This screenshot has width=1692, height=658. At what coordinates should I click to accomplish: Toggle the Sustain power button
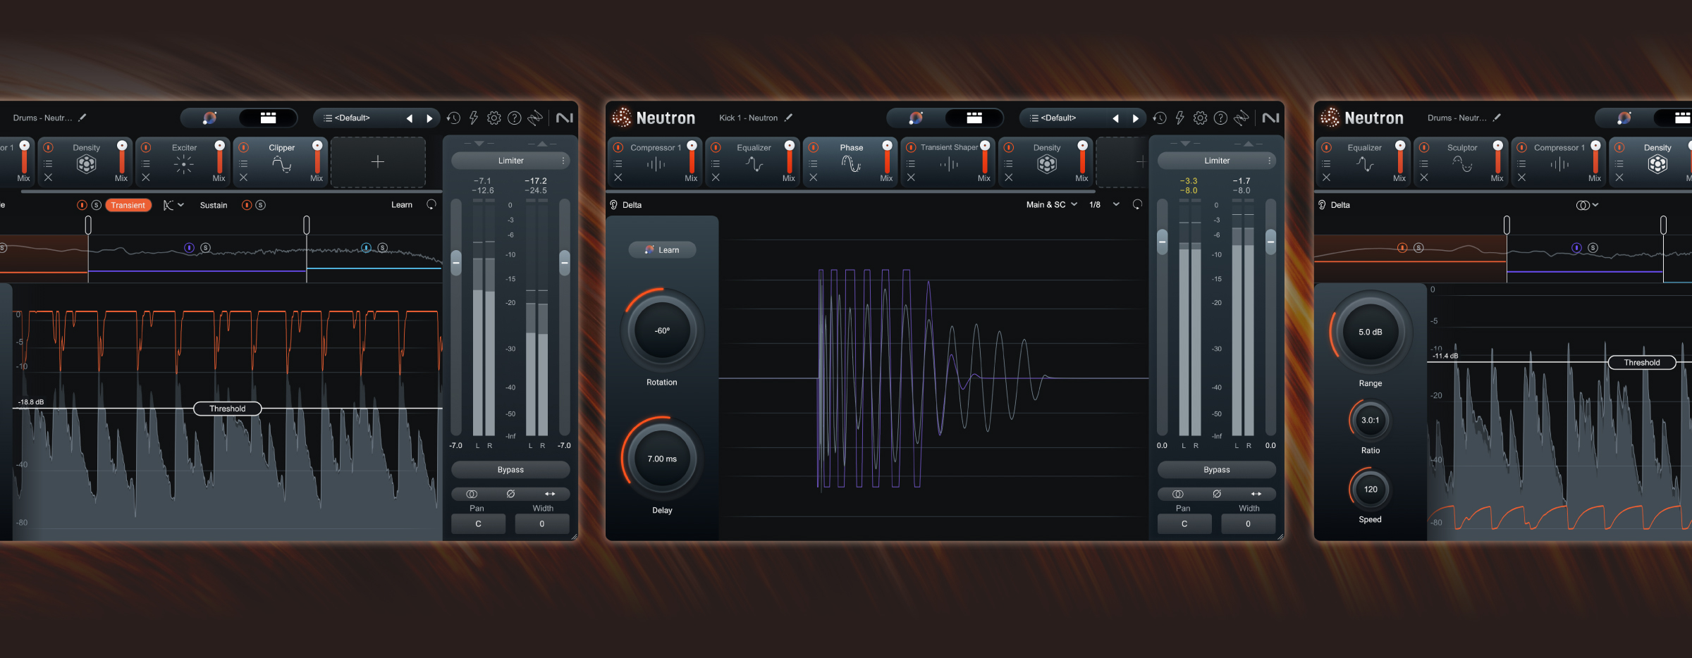click(x=247, y=205)
